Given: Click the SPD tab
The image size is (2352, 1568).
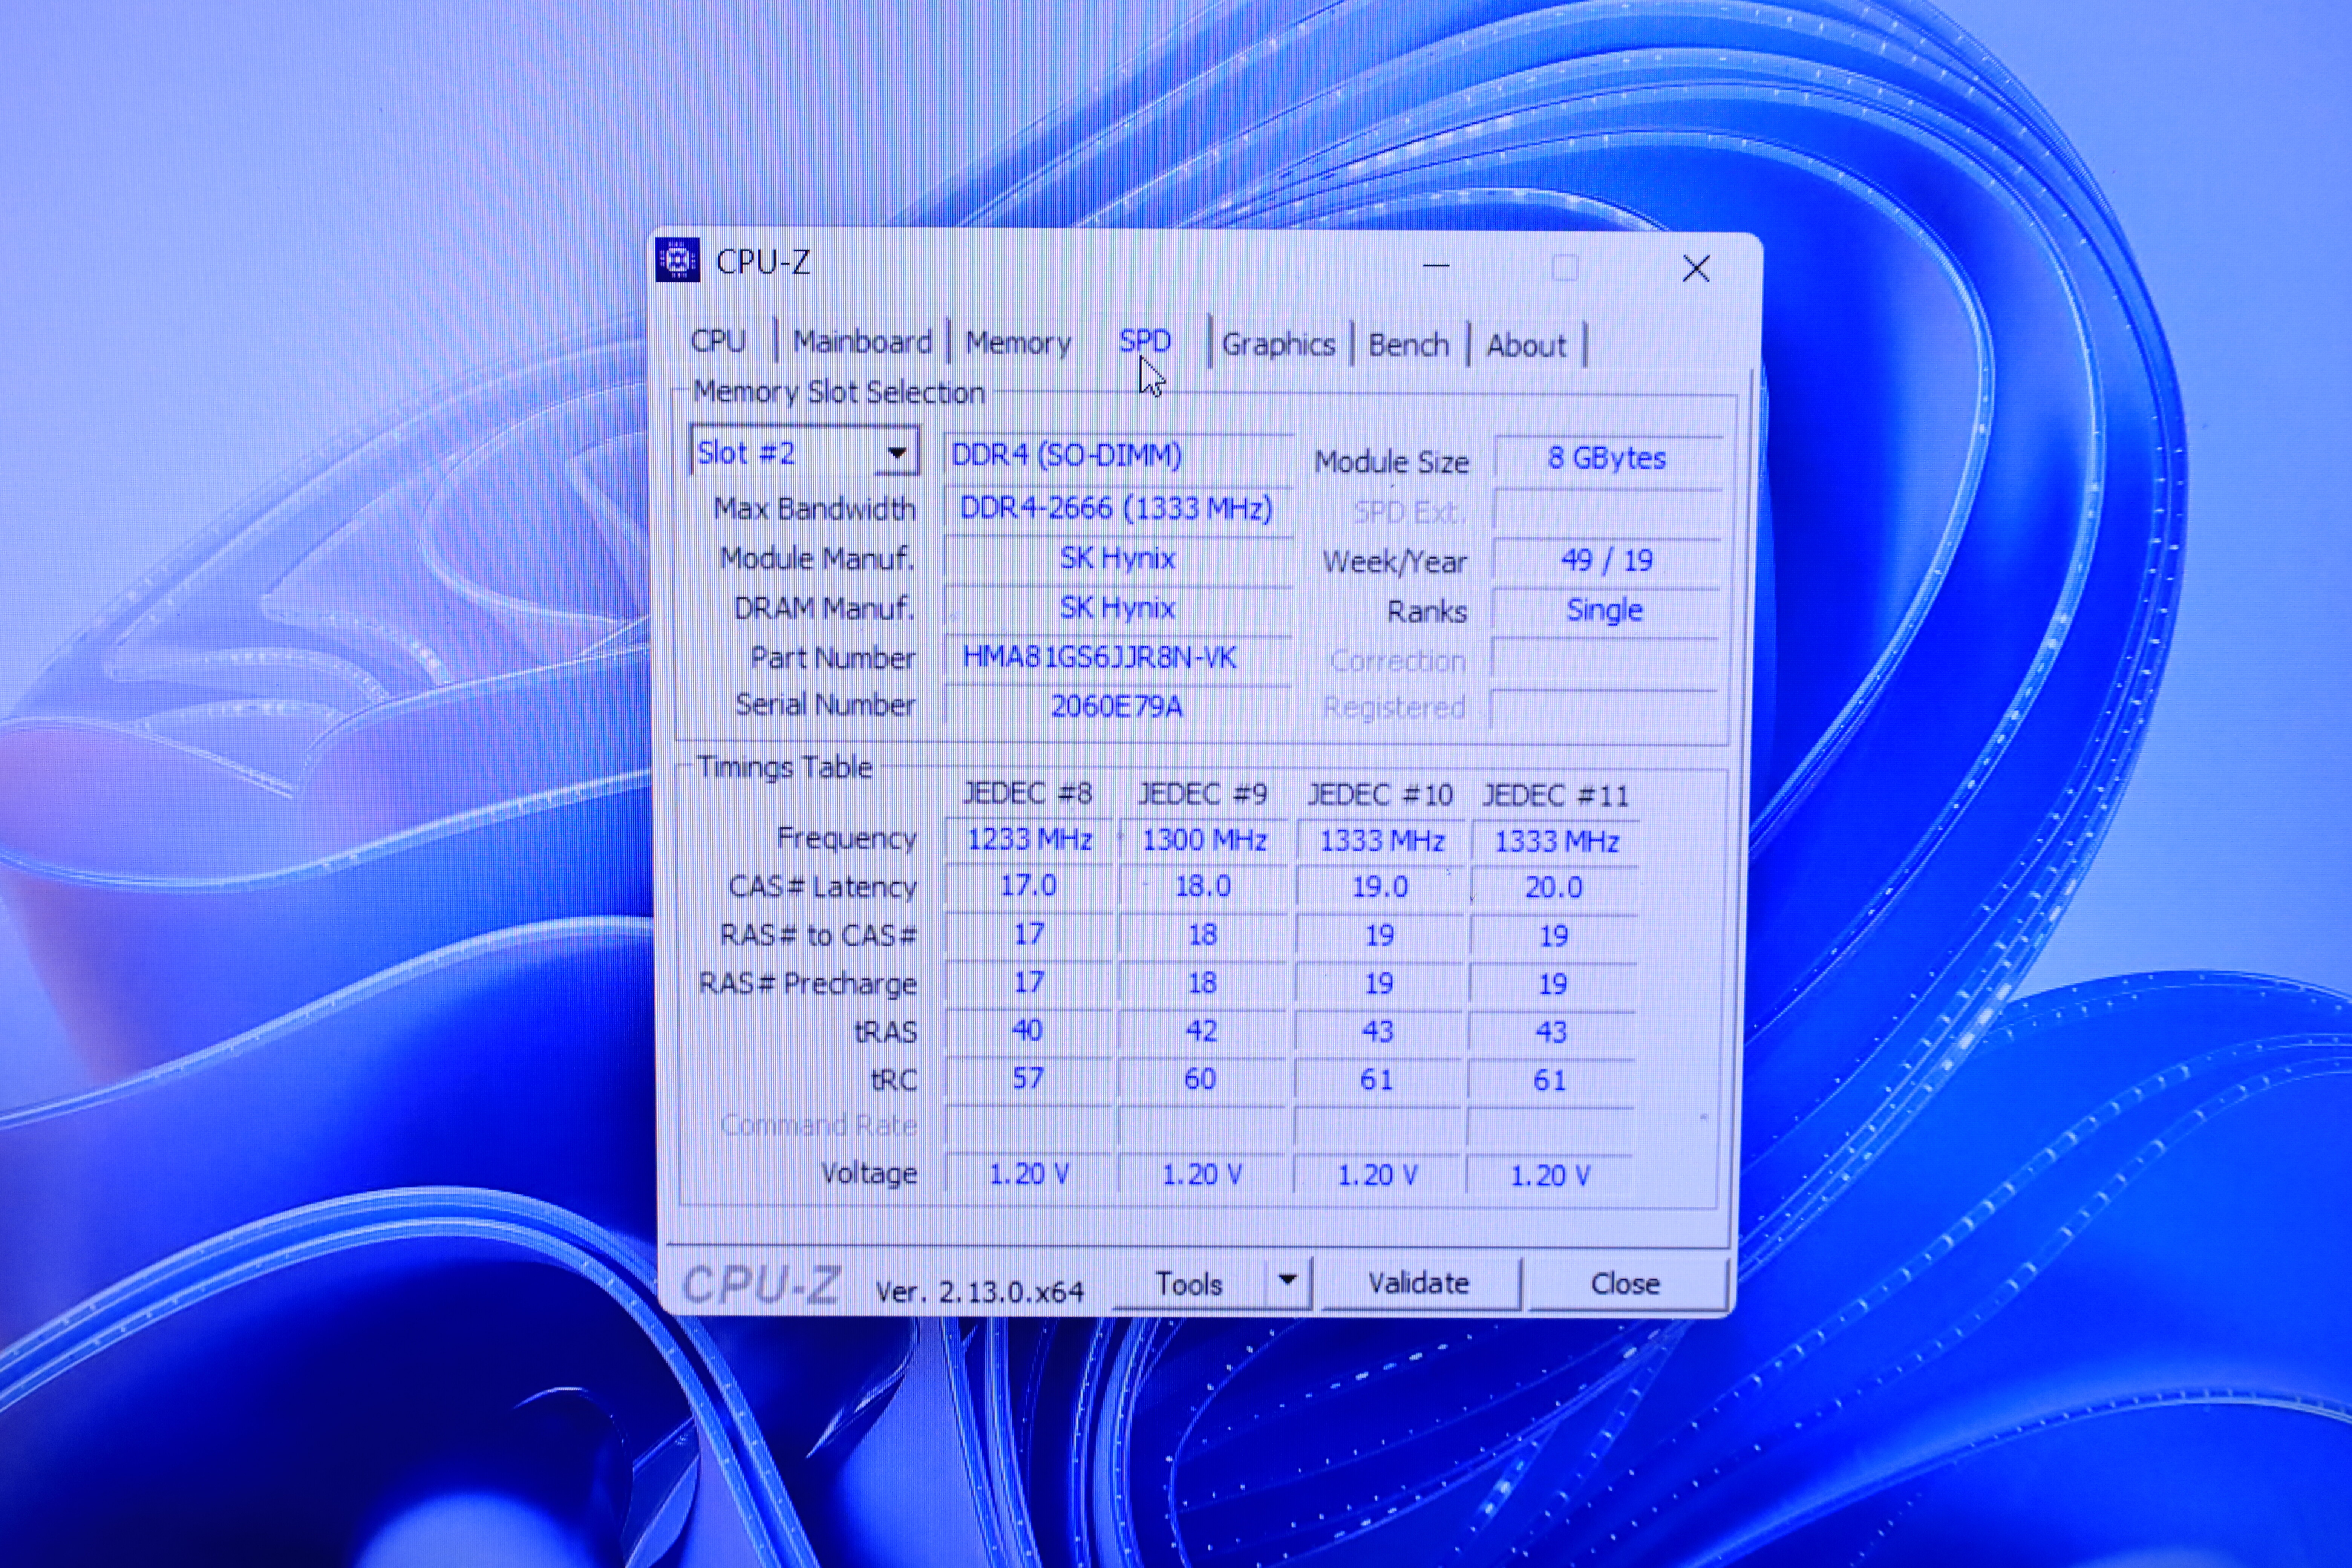Looking at the screenshot, I should coord(1145,342).
